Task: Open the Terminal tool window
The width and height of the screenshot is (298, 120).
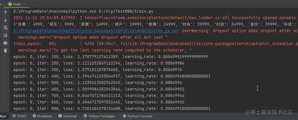Action: tap(67, 116)
